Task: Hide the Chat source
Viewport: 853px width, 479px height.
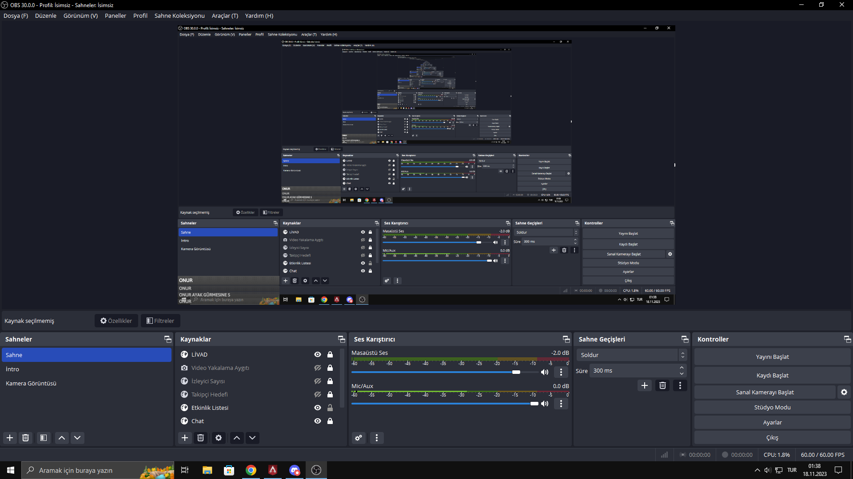Action: click(x=318, y=421)
